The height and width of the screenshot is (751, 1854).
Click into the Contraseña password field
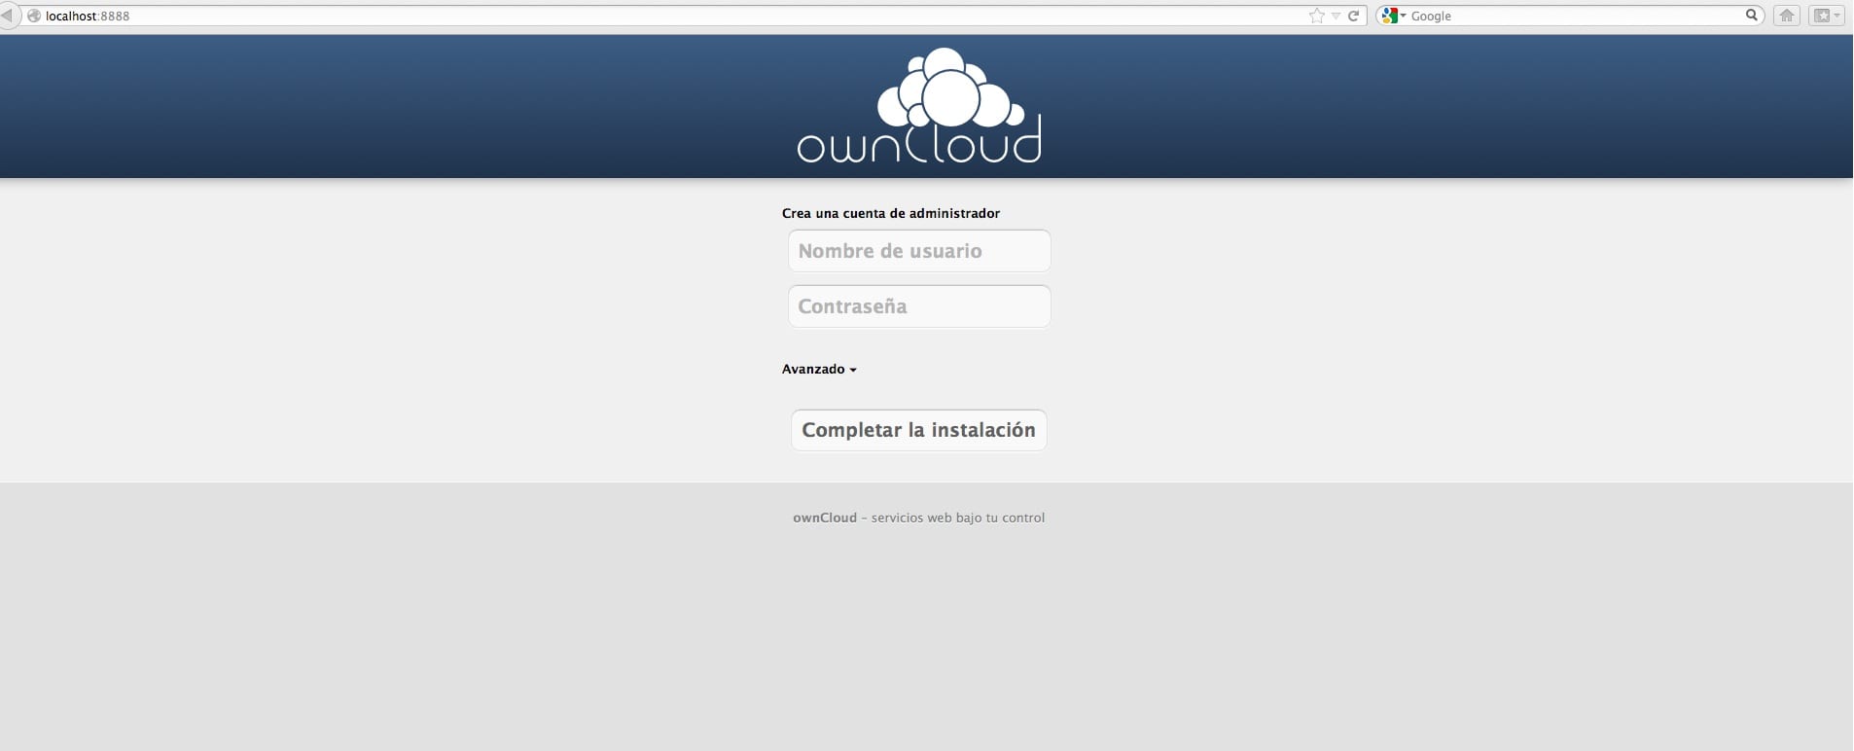pos(918,306)
